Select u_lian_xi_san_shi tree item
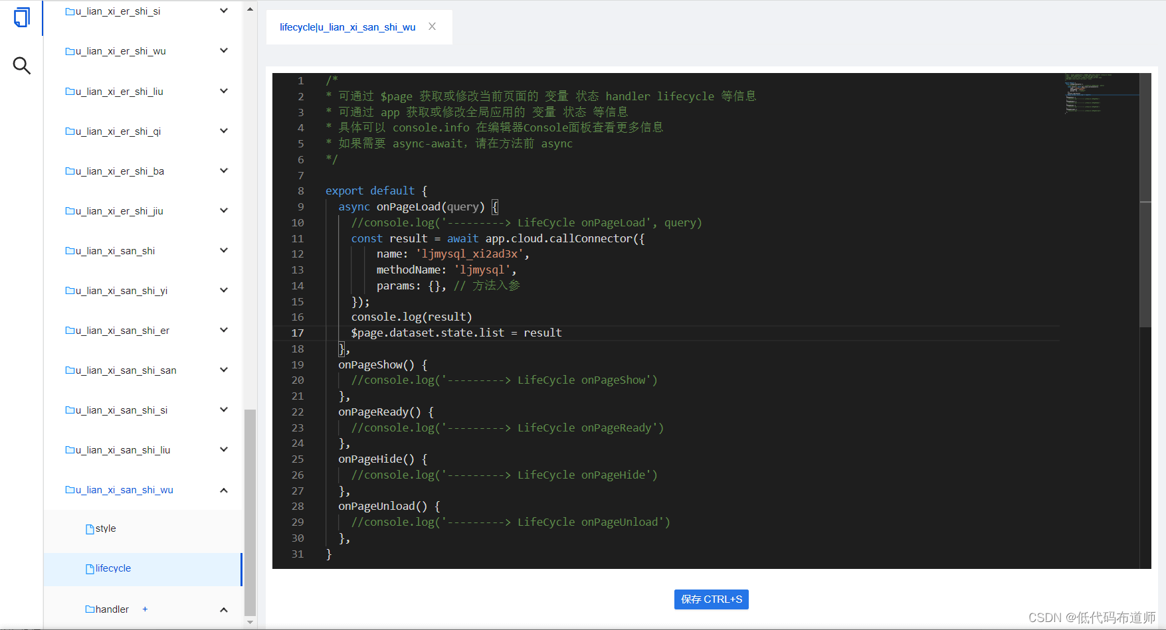Image resolution: width=1166 pixels, height=630 pixels. pos(110,251)
